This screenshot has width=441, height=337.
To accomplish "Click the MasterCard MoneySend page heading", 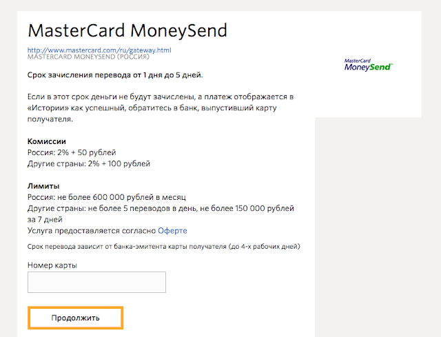I will (x=127, y=30).
